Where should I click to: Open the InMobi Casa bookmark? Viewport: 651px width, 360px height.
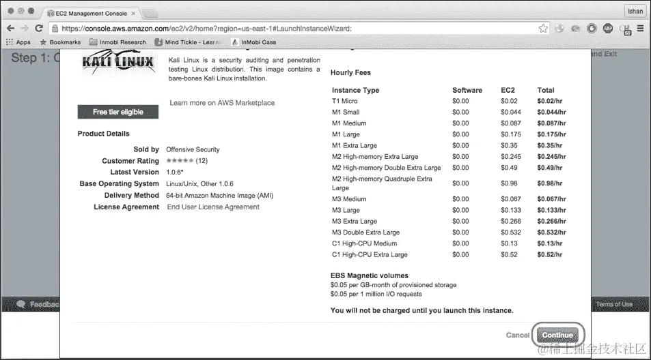pyautogui.click(x=253, y=42)
